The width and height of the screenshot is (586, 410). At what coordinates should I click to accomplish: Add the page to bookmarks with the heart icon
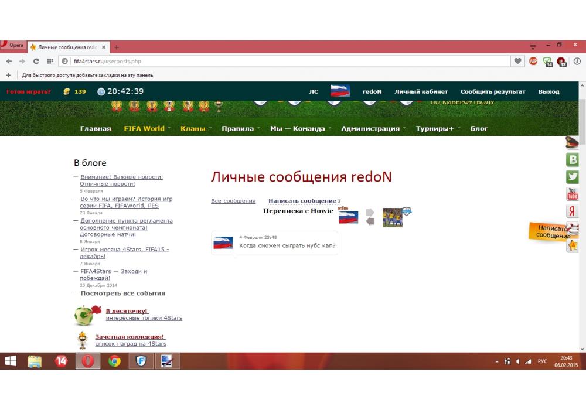[517, 61]
